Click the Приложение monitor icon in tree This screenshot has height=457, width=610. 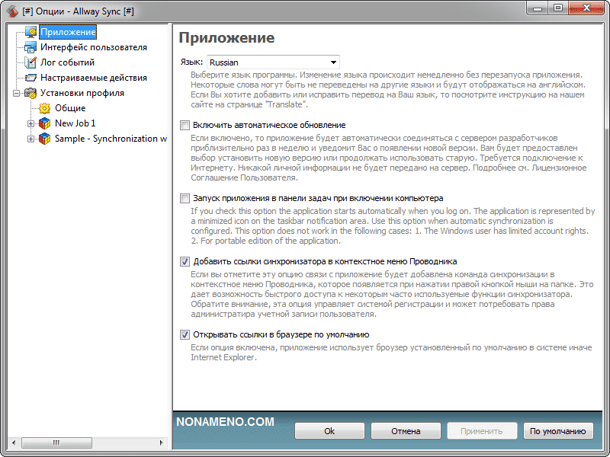pos(30,32)
